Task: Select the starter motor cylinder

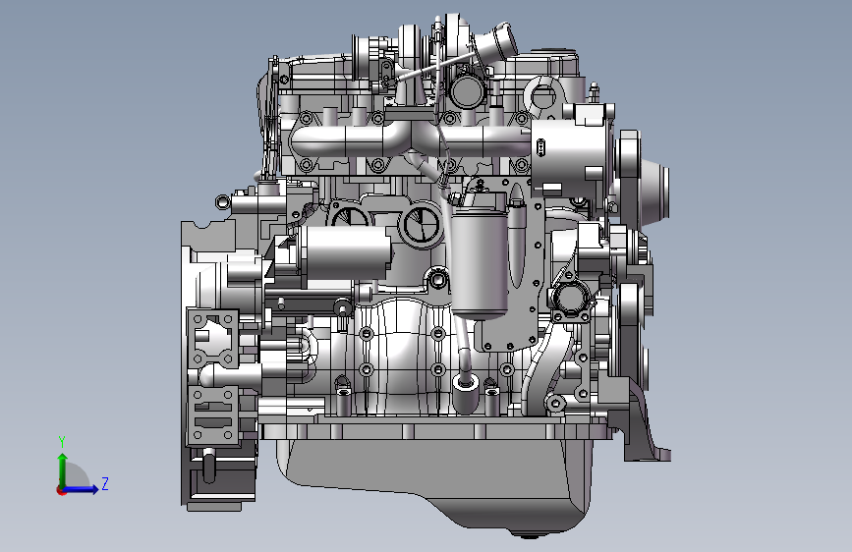Action: pos(345,253)
